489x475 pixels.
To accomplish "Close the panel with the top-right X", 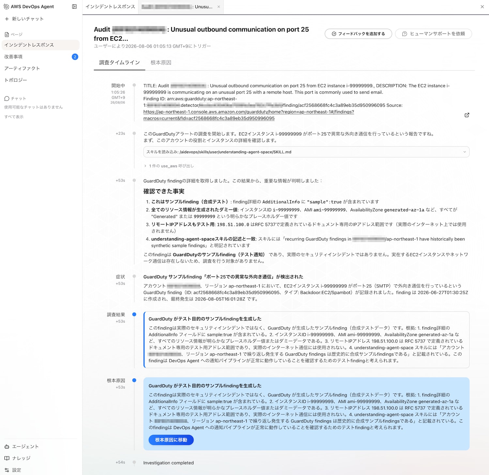I will coord(482,7).
